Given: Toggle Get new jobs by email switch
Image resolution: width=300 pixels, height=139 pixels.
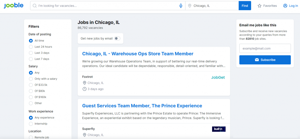Looking at the screenshot, I should click(117, 38).
